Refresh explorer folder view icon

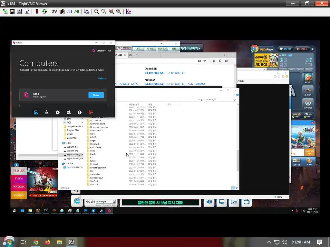point(202,100)
